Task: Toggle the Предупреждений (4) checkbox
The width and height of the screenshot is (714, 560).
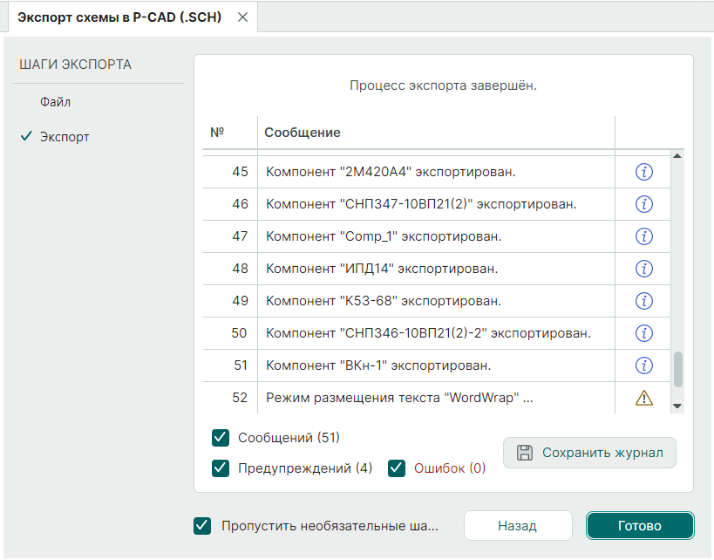Action: pyautogui.click(x=221, y=468)
